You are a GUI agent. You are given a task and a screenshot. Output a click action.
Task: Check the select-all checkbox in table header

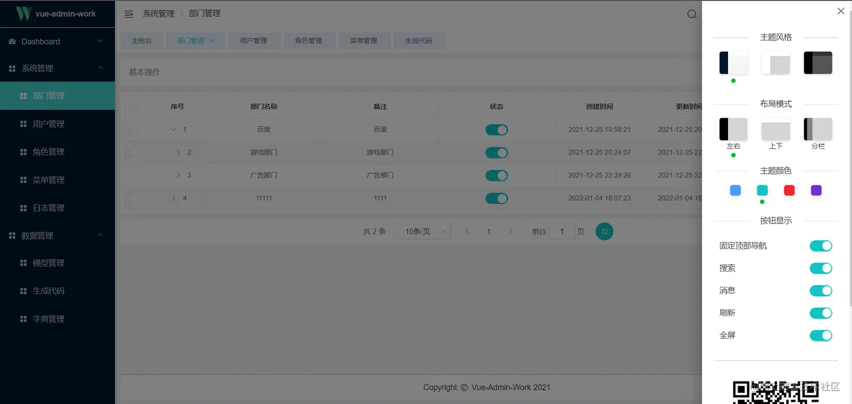point(134,106)
